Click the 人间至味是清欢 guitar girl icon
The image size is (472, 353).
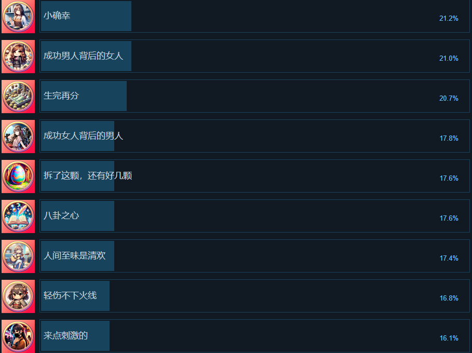click(18, 256)
